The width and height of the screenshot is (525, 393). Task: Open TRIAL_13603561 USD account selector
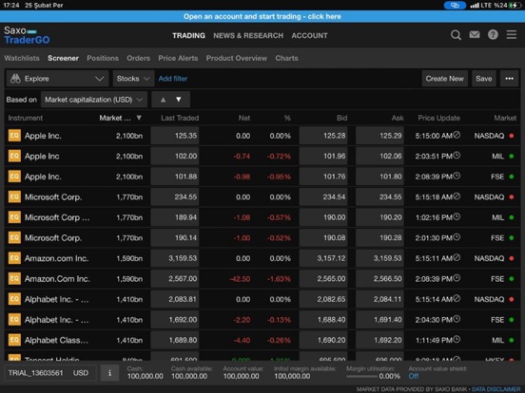click(50, 373)
